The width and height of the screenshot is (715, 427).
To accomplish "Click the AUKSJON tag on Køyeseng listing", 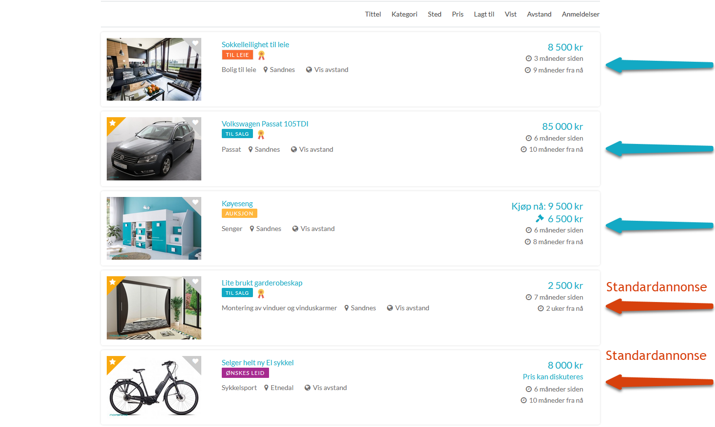I will click(239, 213).
